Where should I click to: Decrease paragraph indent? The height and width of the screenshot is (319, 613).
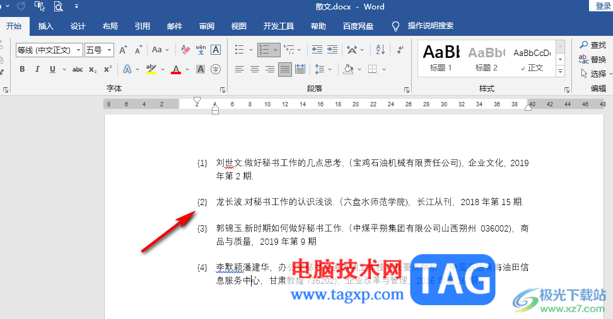[317, 50]
